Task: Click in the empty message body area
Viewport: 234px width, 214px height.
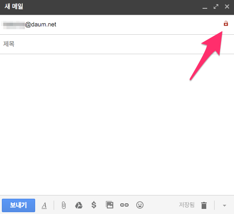Action: coord(117,125)
